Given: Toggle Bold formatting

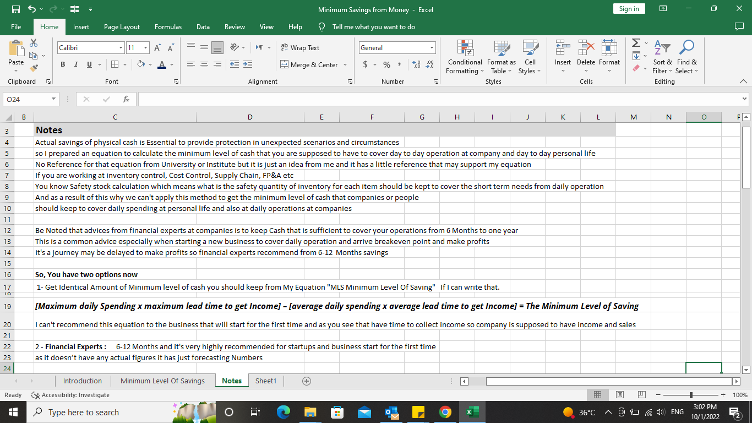Looking at the screenshot, I should tap(63, 64).
